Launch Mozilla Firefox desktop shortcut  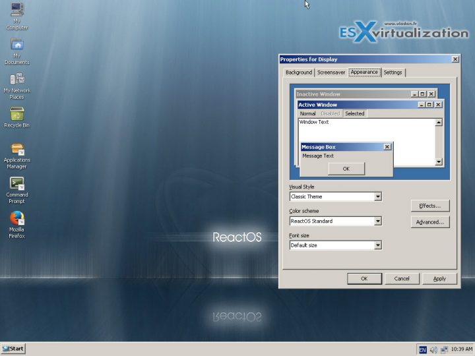tap(17, 225)
